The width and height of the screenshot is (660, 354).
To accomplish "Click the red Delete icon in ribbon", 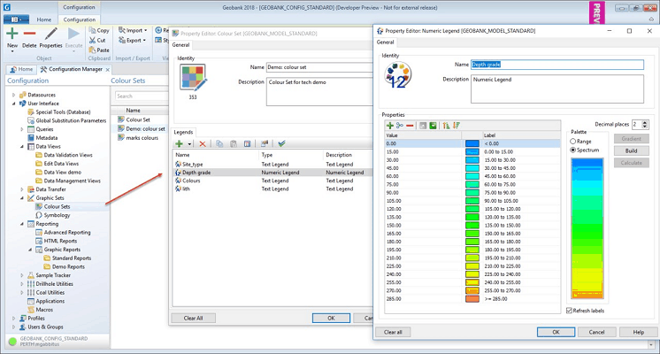I will (x=29, y=34).
